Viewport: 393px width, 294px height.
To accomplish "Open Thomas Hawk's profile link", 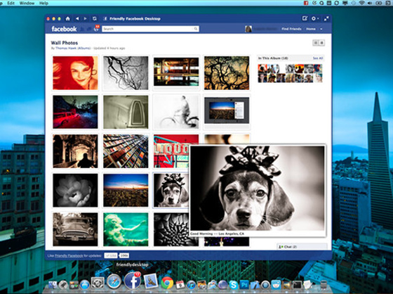I will pyautogui.click(x=66, y=49).
